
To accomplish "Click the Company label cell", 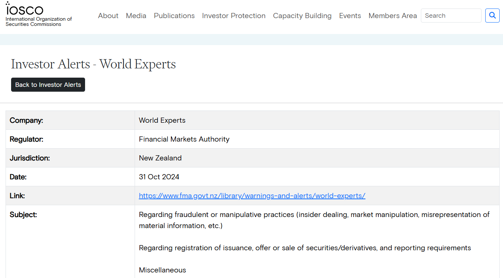I will click(26, 121).
